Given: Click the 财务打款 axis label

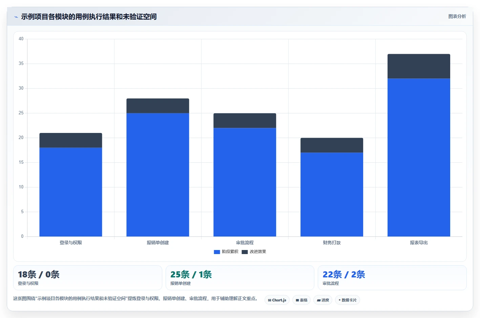Looking at the screenshot, I should coord(332,243).
